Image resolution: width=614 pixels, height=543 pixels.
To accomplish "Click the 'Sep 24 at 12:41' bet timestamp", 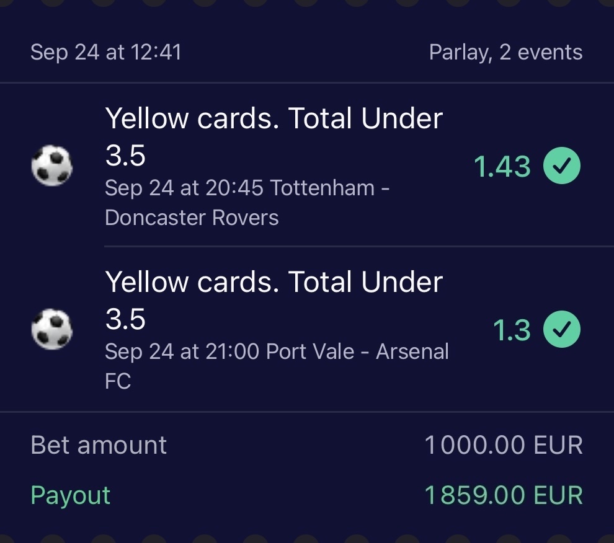I will (x=106, y=52).
